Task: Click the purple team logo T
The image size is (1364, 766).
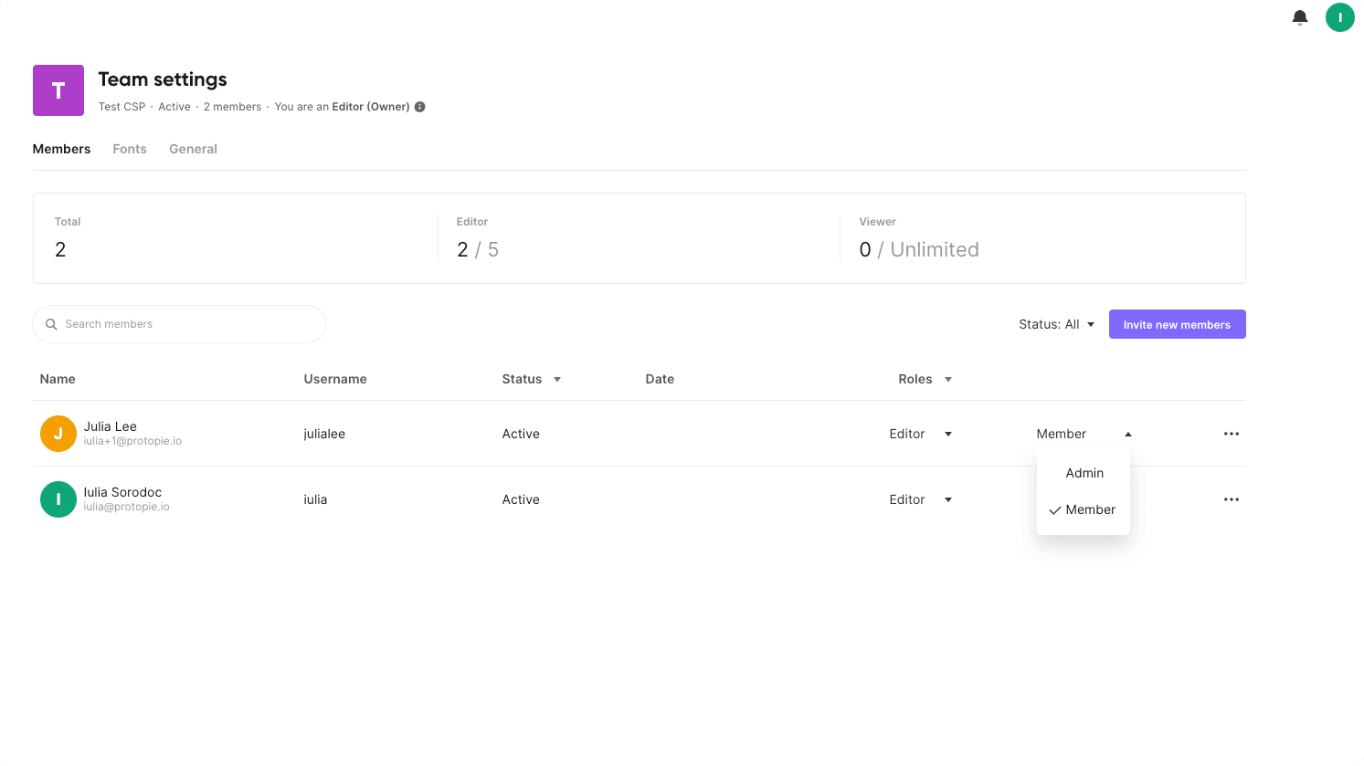Action: click(58, 90)
